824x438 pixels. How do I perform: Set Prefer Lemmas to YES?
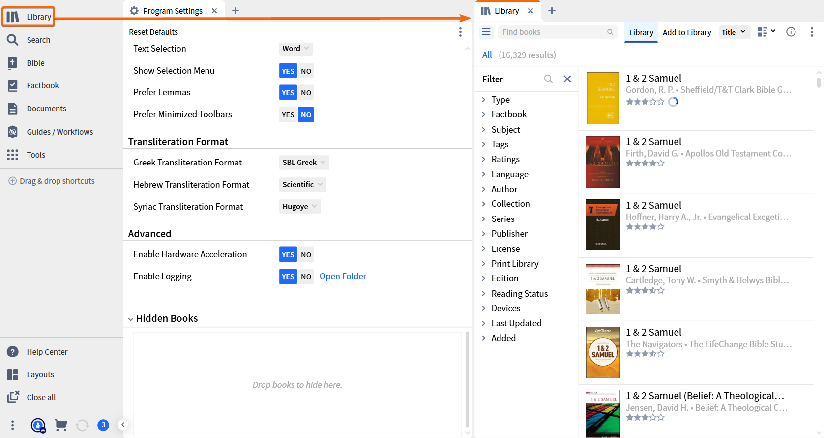(x=288, y=93)
